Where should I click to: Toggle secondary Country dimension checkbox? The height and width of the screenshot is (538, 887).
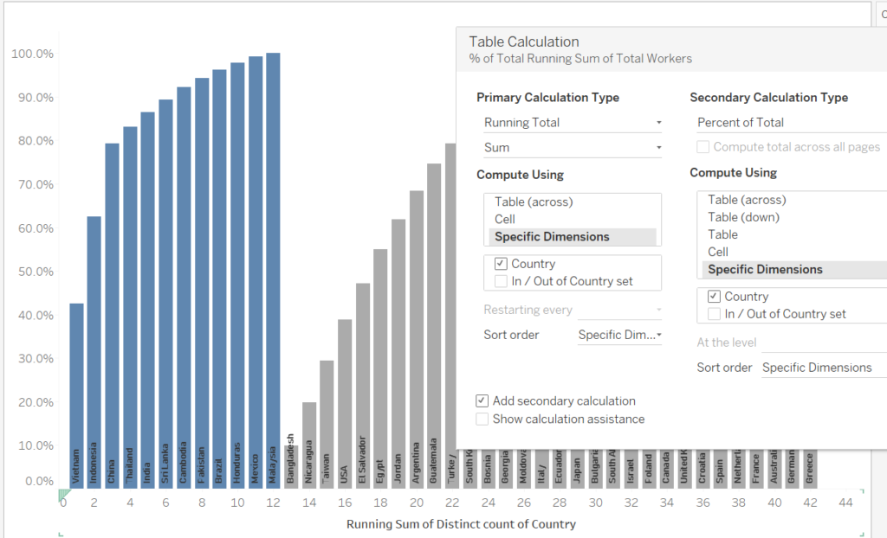point(714,297)
